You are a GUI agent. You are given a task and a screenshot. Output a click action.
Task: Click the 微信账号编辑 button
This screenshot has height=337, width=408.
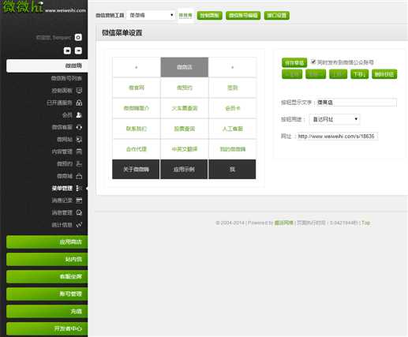(x=243, y=16)
